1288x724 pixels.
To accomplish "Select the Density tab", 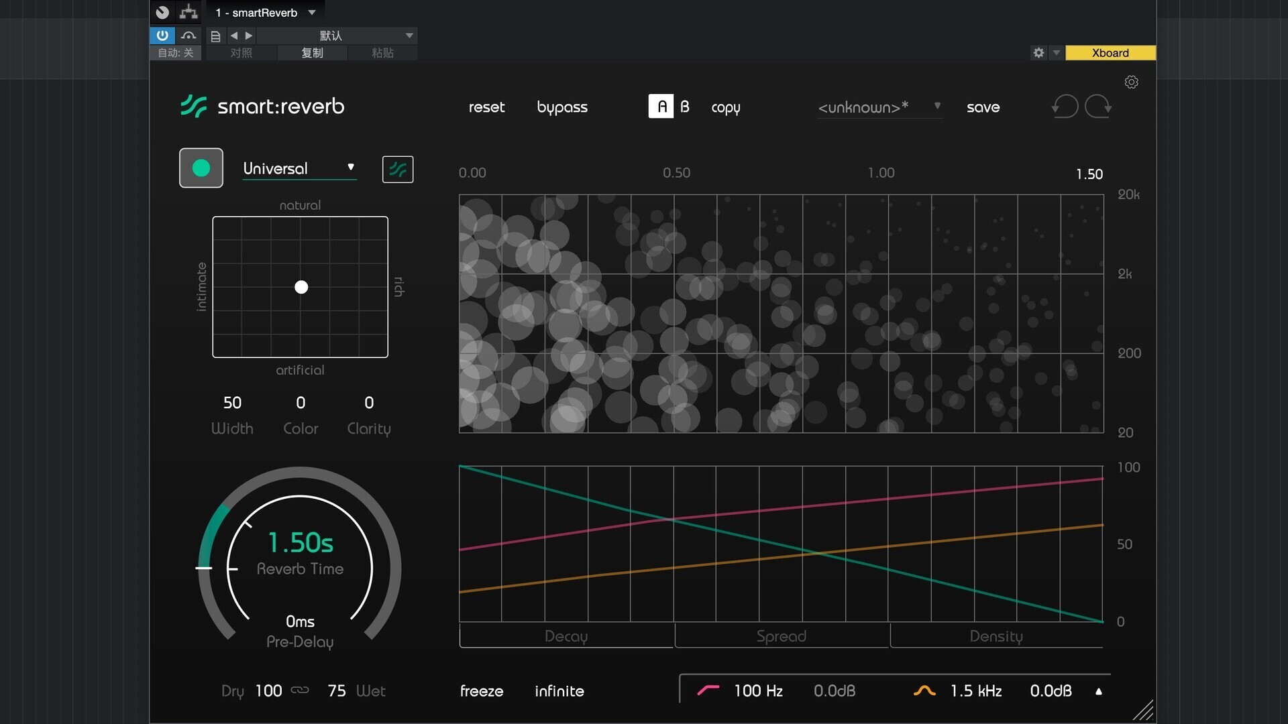I will click(996, 636).
